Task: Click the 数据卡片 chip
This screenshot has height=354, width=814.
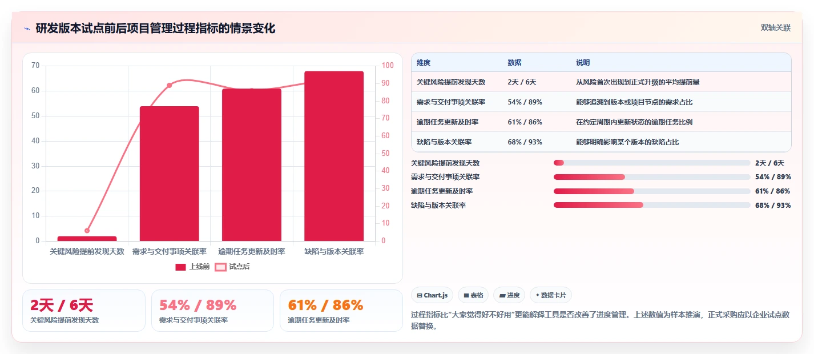Action: click(551, 295)
